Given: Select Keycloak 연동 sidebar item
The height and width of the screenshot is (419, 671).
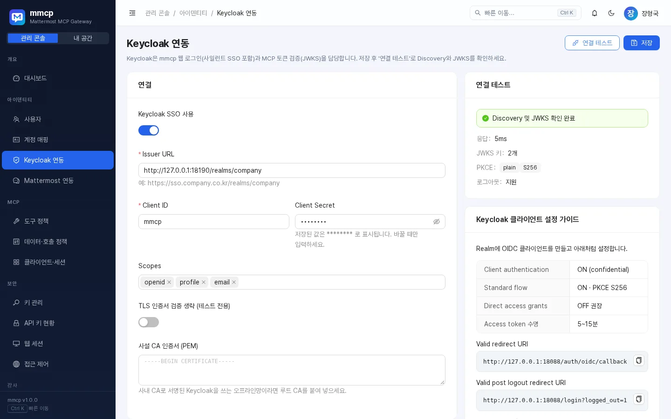Looking at the screenshot, I should click(58, 160).
